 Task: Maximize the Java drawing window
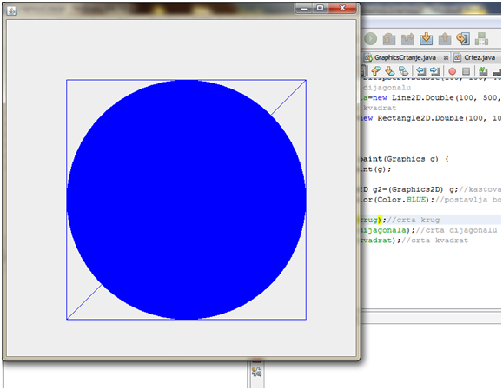[x=321, y=8]
